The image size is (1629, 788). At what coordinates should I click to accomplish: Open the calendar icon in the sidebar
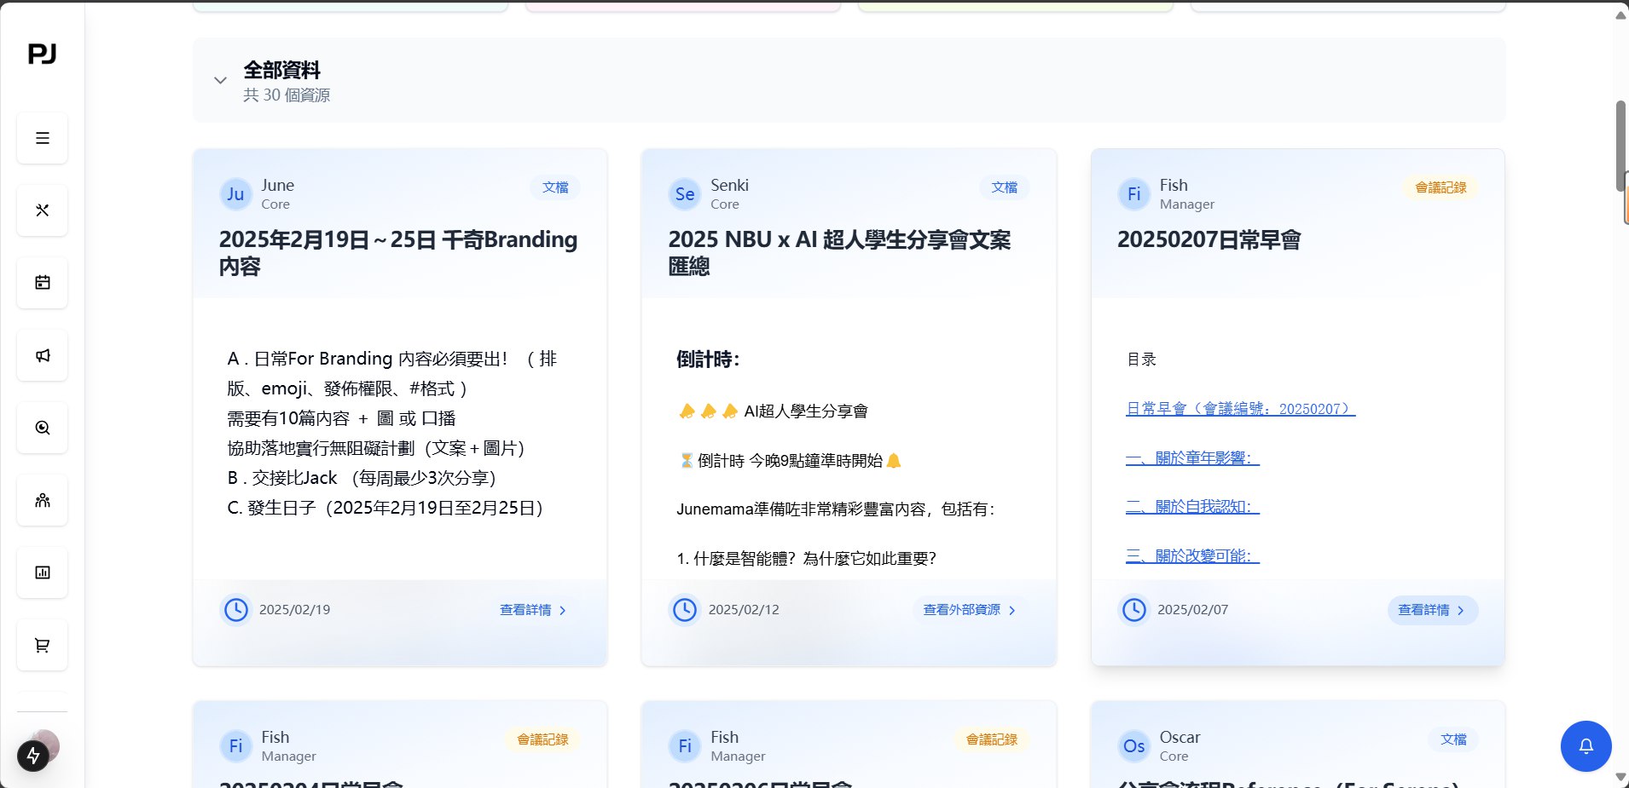pos(41,283)
